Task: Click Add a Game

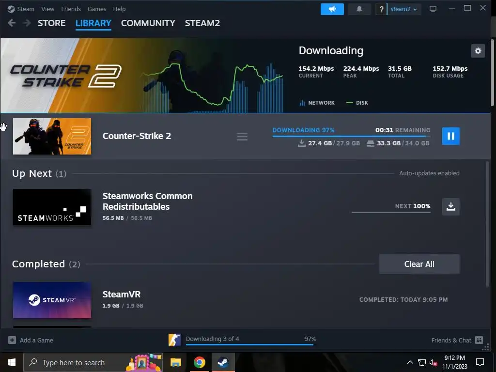Action: tap(36, 341)
